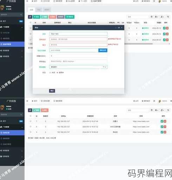Select the last grey tab above Add-dialog page toolbar
Screen dimensions: 172x180
pos(47,10)
